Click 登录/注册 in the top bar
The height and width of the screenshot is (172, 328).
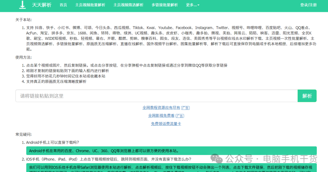point(308,5)
